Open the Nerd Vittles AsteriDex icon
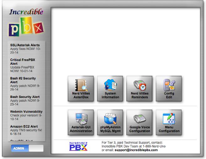This screenshot has width=206, height=159. click(x=81, y=89)
